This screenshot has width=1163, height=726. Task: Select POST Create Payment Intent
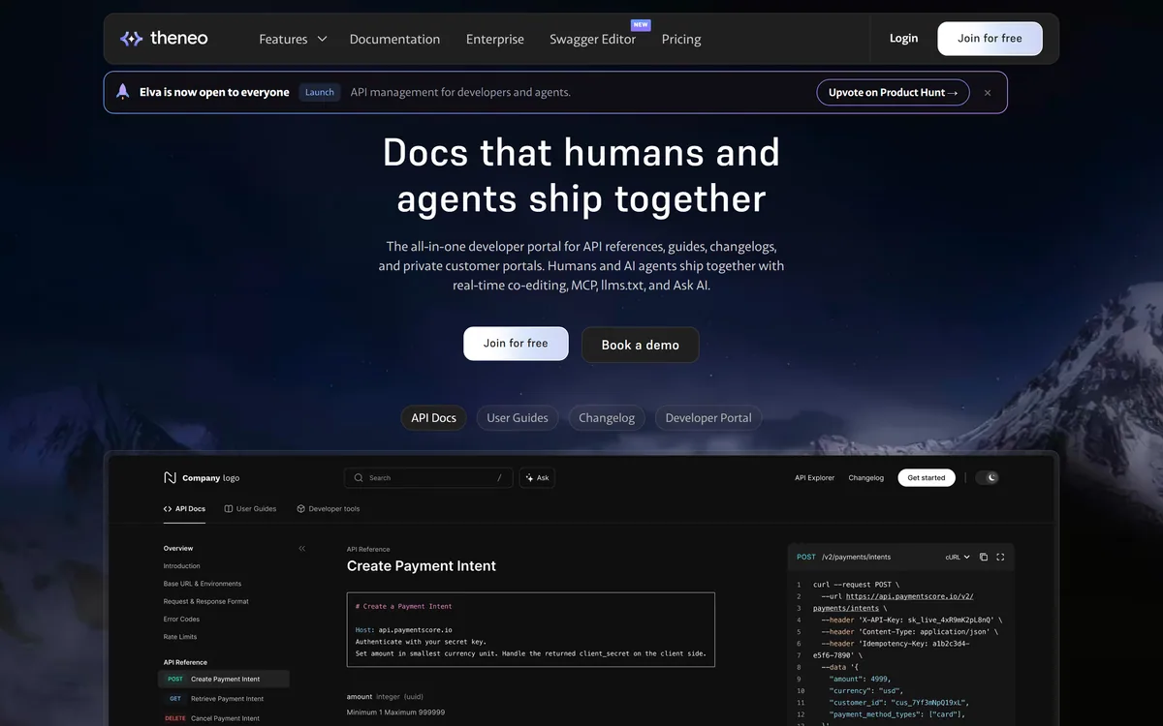coord(224,680)
